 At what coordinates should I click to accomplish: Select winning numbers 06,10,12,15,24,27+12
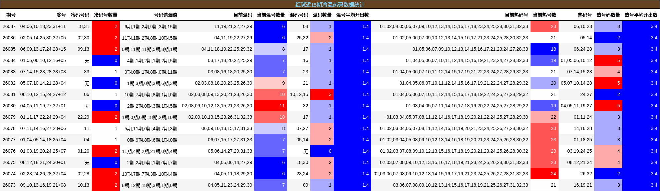(x=43, y=94)
